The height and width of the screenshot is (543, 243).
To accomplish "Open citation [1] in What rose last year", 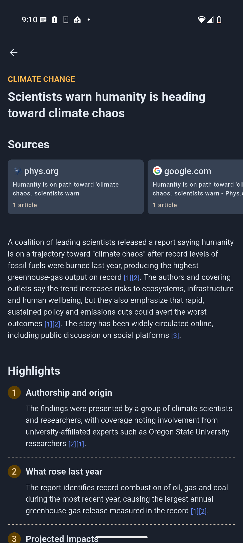I will (195, 511).
